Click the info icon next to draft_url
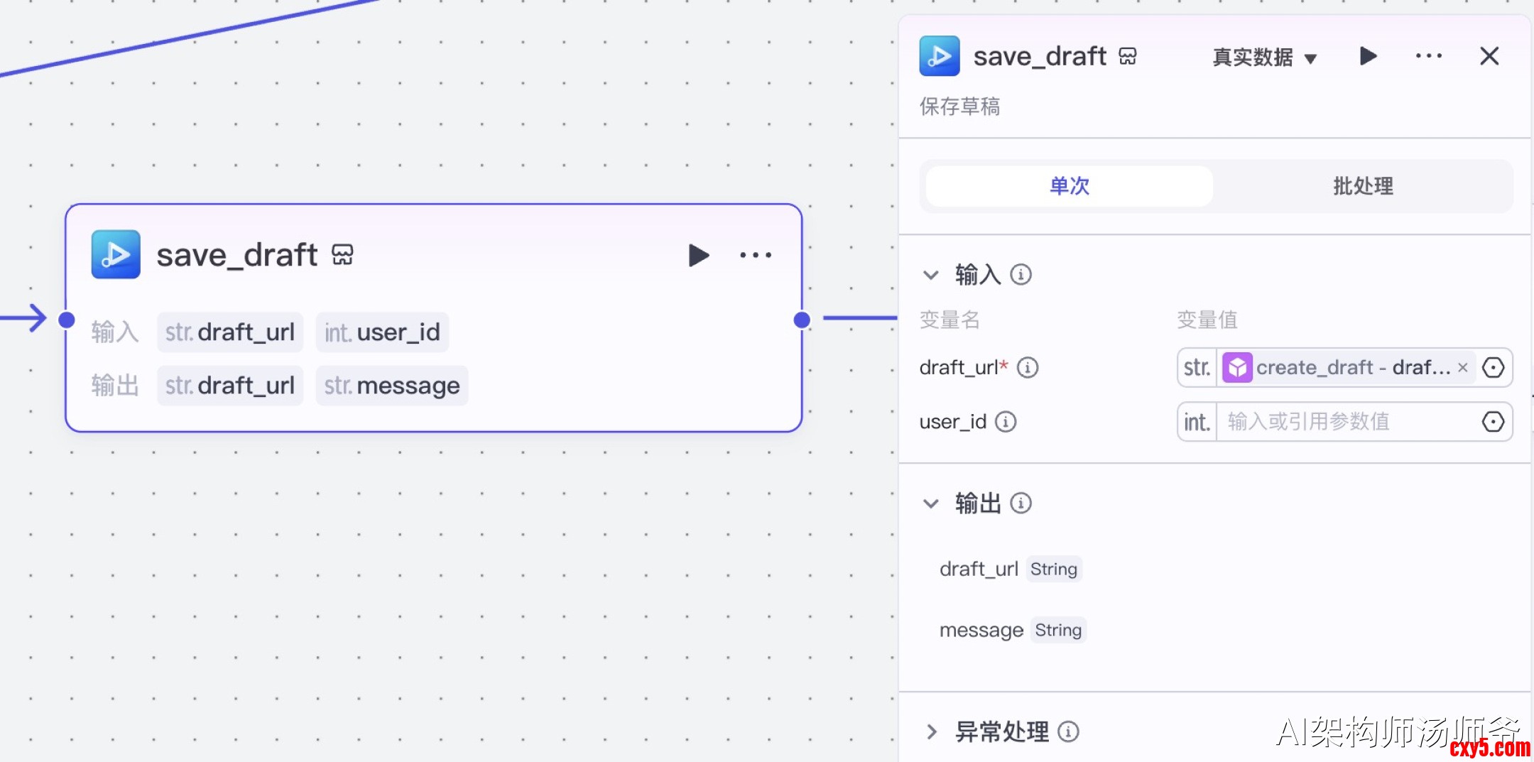The width and height of the screenshot is (1534, 762). coord(1028,367)
